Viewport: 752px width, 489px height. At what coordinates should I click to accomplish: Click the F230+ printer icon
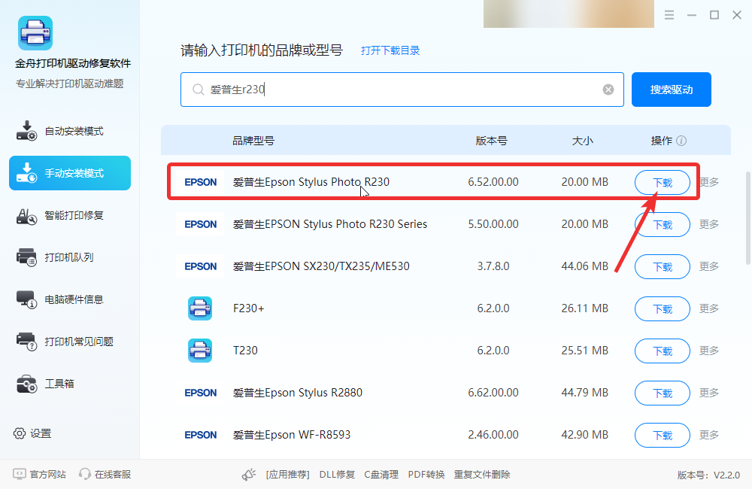(200, 308)
